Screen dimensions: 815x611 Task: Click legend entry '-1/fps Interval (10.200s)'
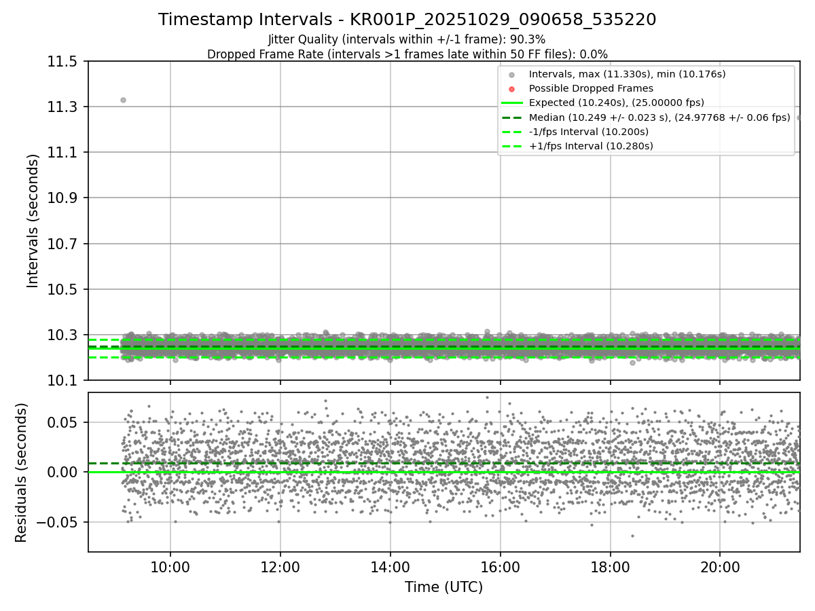tap(589, 131)
